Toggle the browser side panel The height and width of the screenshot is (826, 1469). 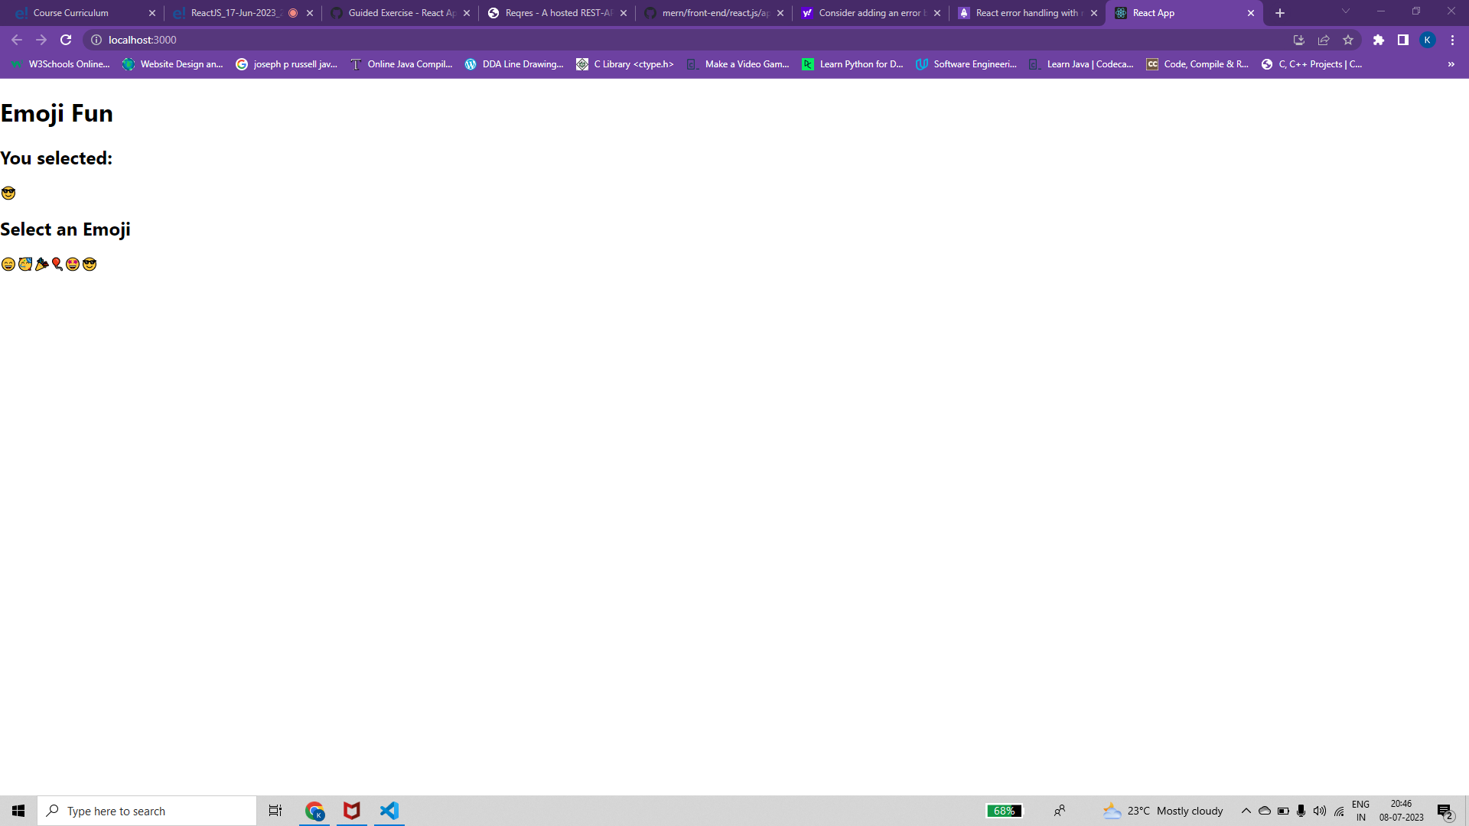click(1403, 40)
